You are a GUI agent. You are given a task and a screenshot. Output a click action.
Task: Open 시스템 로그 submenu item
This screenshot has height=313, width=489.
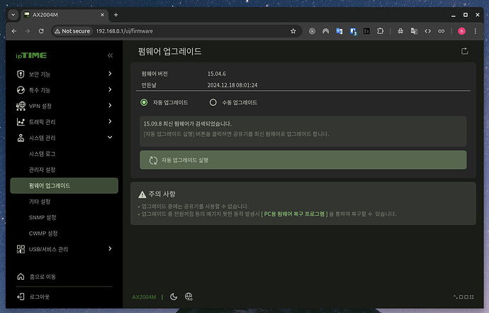42,154
